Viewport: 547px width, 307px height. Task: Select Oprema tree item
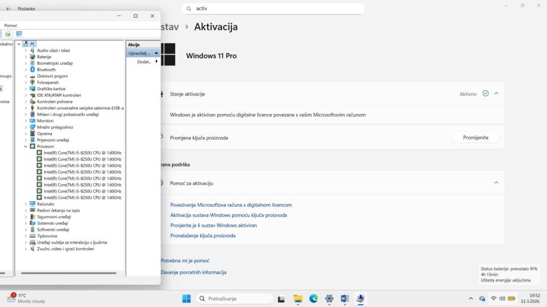(45, 134)
